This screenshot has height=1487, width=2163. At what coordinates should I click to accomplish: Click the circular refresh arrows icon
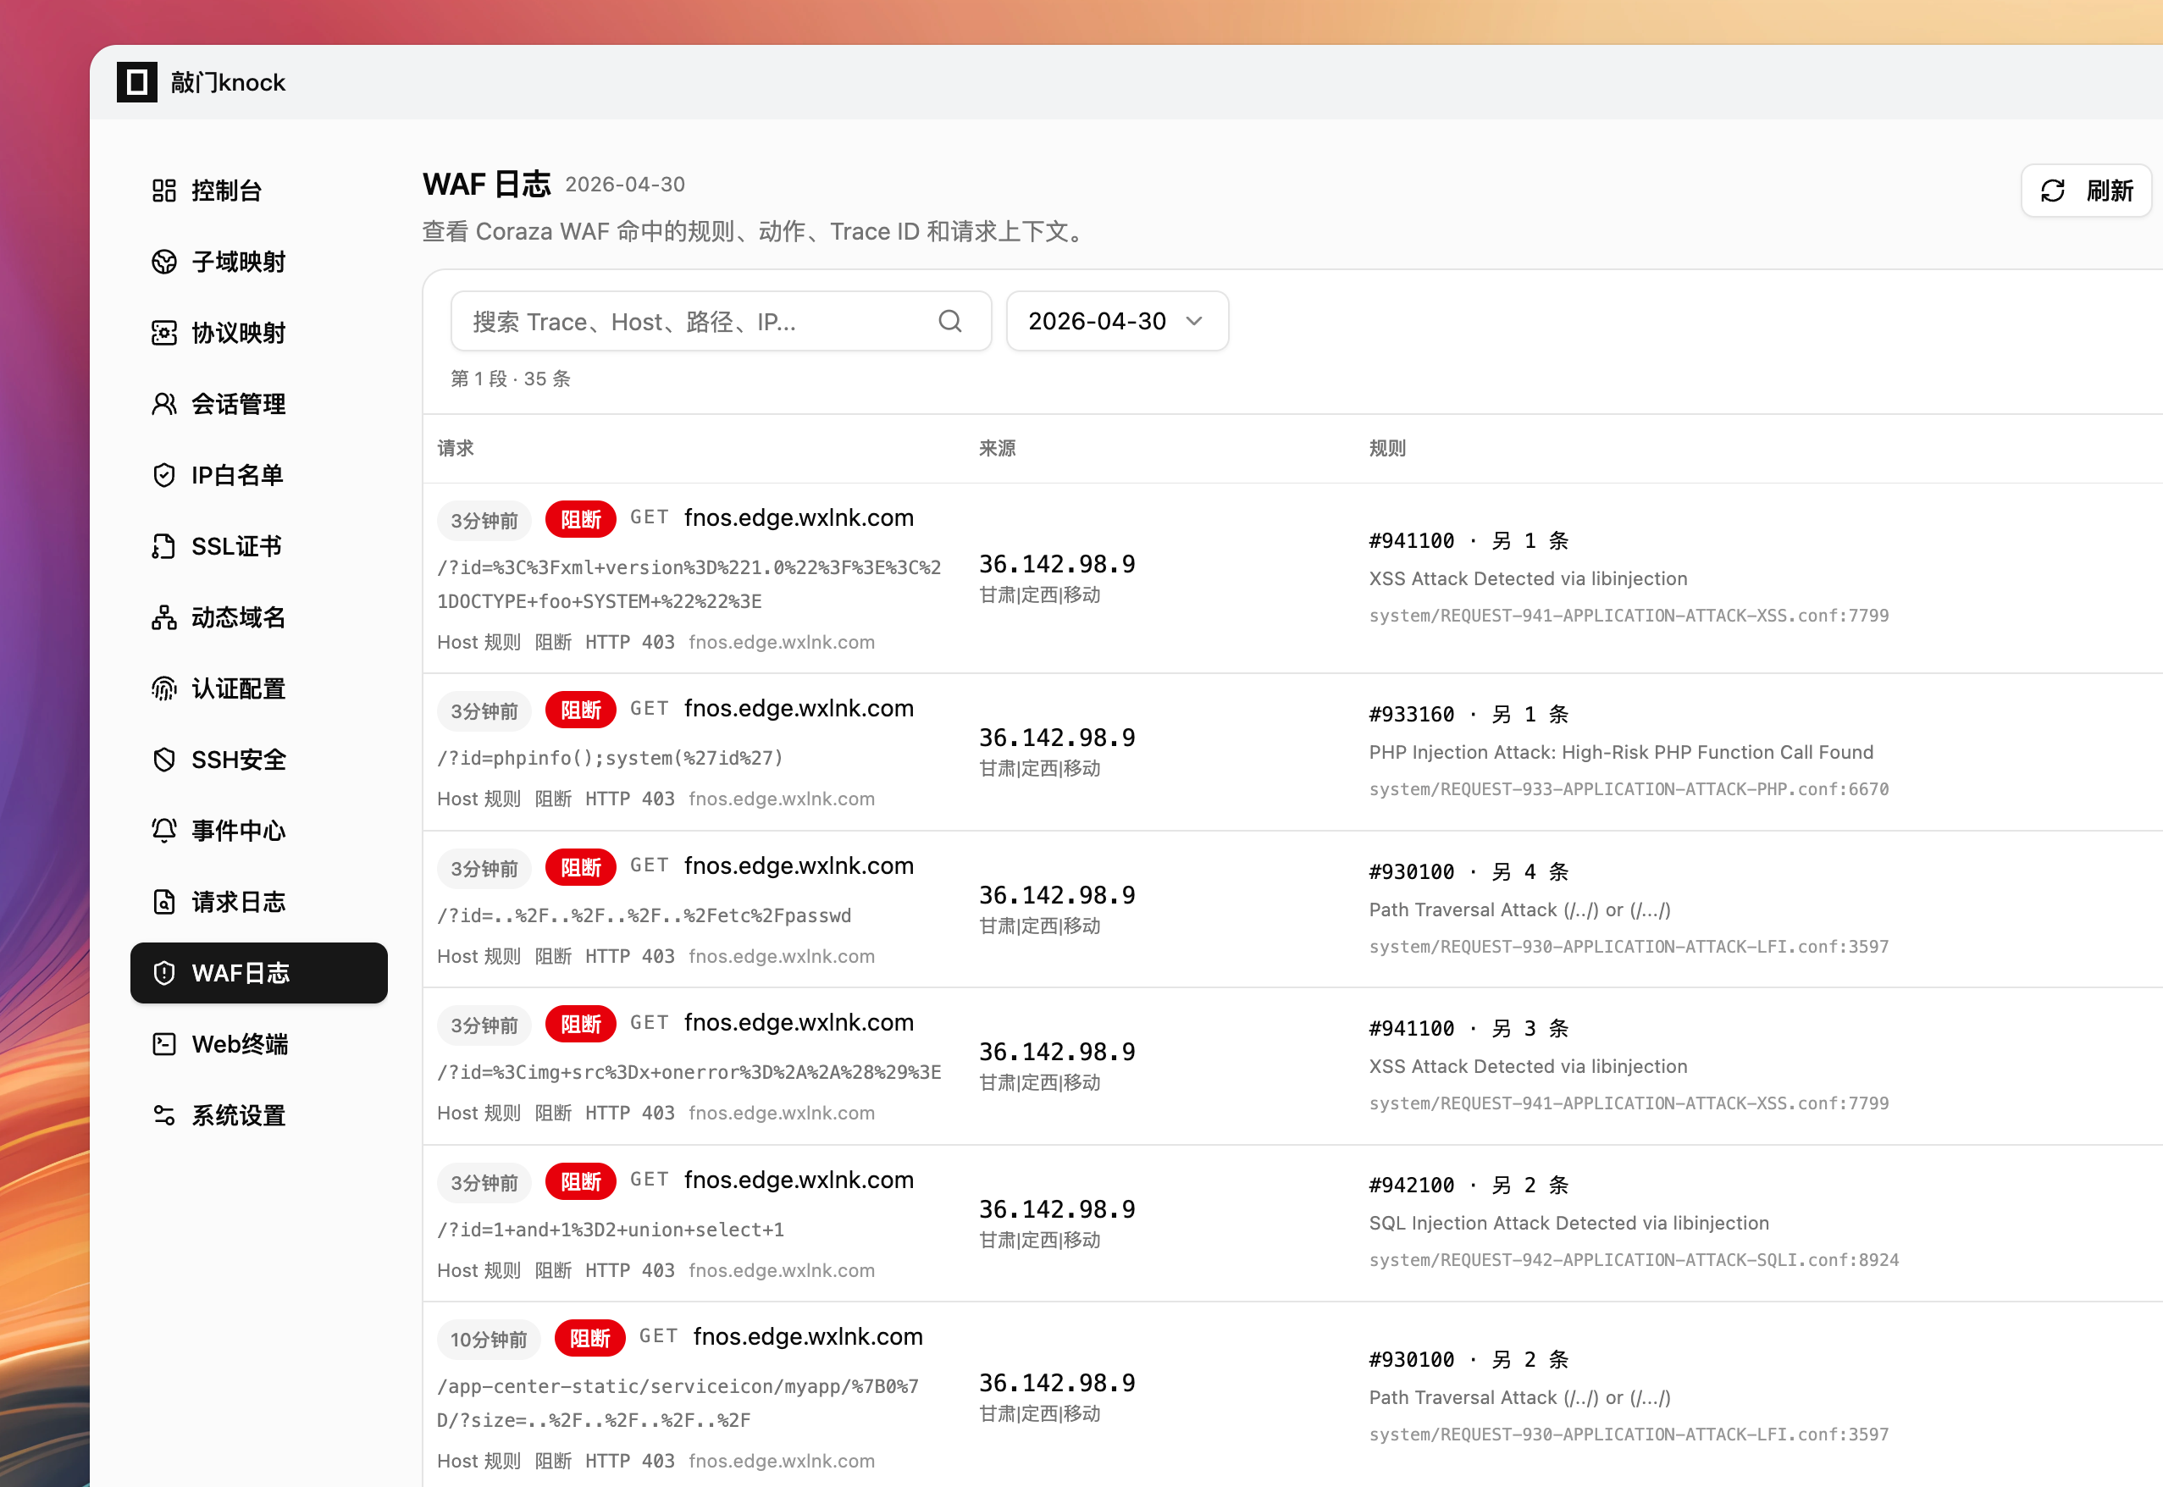point(2053,191)
